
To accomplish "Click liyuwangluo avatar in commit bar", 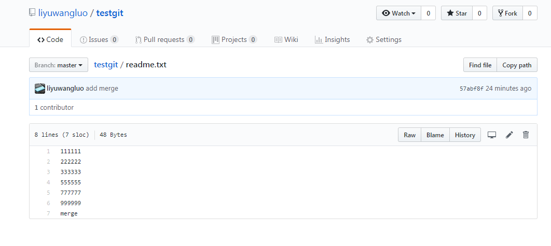I will [x=40, y=89].
